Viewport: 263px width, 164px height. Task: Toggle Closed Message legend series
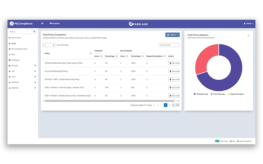(218, 94)
